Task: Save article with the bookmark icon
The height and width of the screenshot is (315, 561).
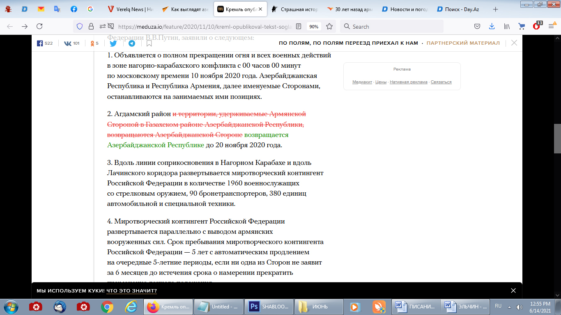Action: [149, 43]
